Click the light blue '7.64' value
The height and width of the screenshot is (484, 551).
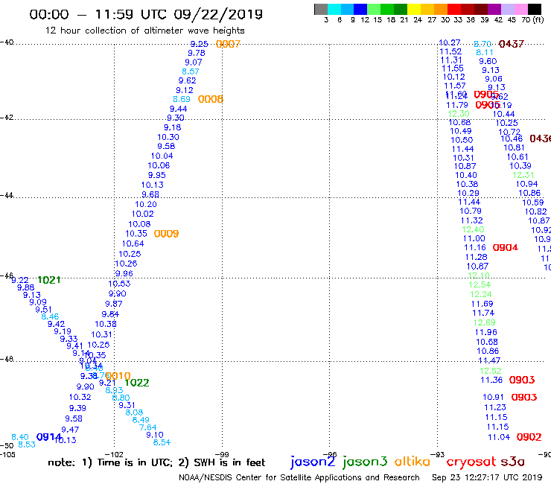tap(148, 427)
